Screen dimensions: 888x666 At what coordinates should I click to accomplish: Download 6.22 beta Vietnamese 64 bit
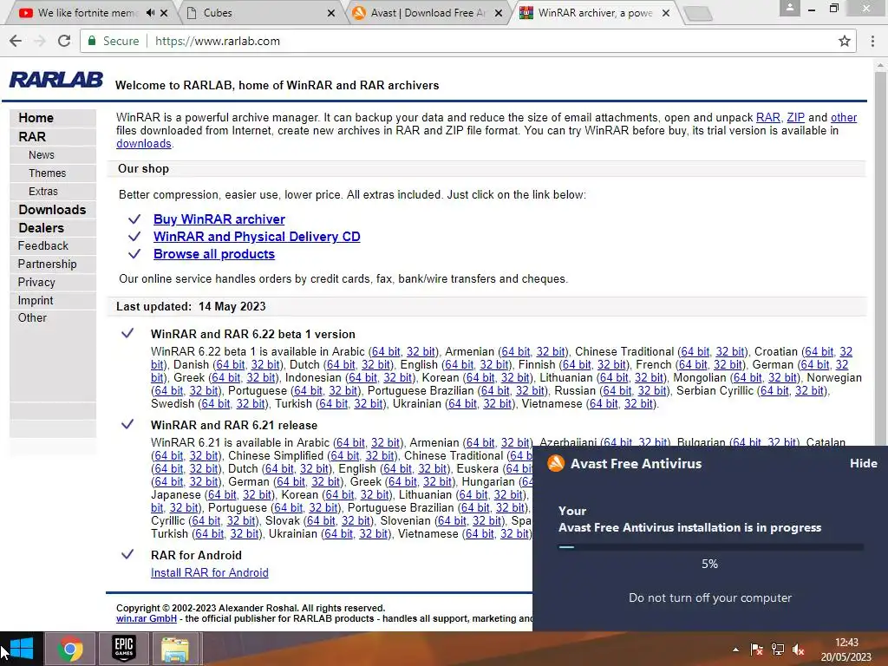[x=604, y=404]
